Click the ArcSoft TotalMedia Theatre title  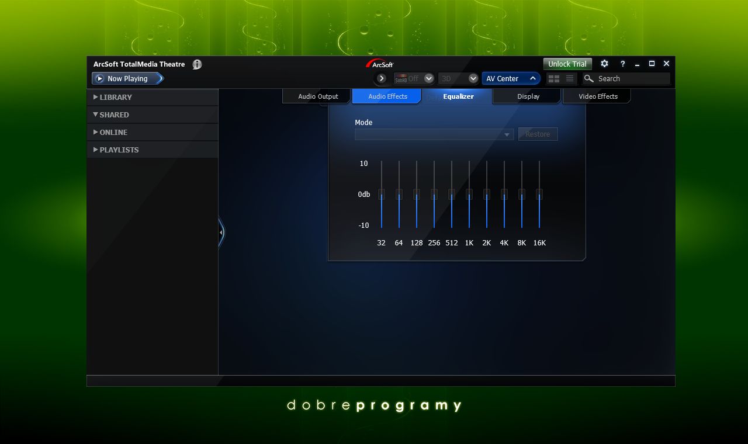(x=139, y=64)
